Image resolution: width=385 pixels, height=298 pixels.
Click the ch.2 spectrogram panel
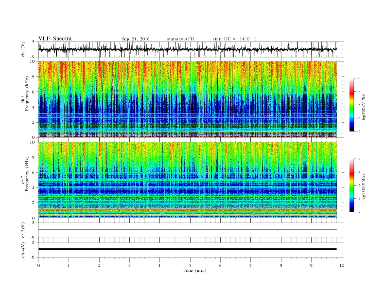point(187,180)
